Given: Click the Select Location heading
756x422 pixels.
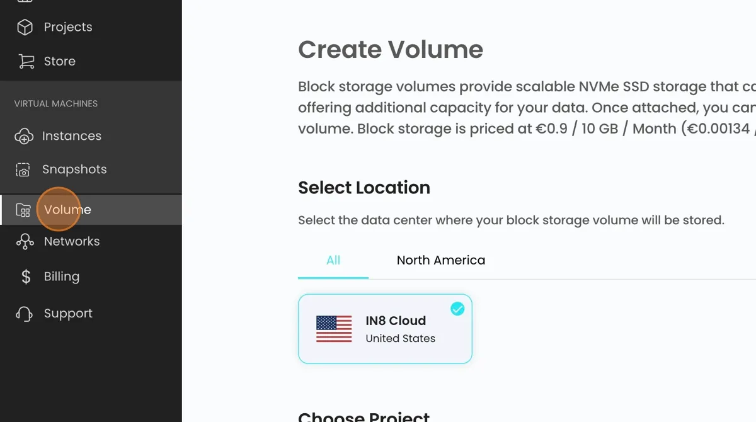Looking at the screenshot, I should click(364, 188).
